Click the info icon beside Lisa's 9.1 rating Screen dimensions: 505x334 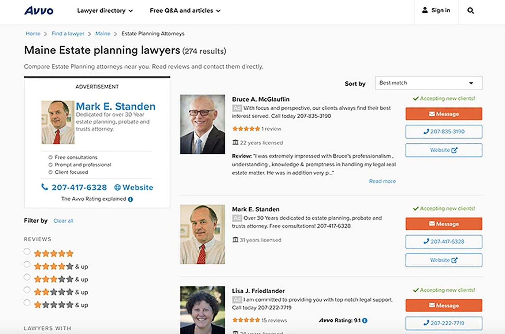coord(365,321)
